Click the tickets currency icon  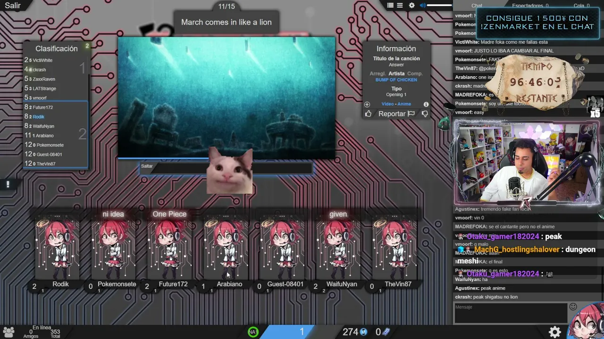point(386,332)
